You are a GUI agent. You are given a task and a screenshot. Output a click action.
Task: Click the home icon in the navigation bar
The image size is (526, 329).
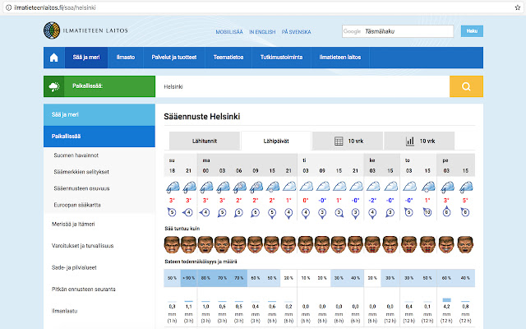point(53,58)
